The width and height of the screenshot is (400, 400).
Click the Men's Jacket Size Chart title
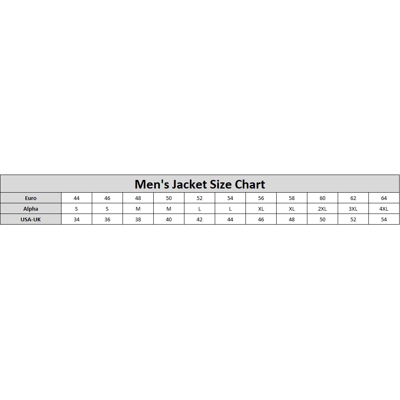tap(200, 184)
